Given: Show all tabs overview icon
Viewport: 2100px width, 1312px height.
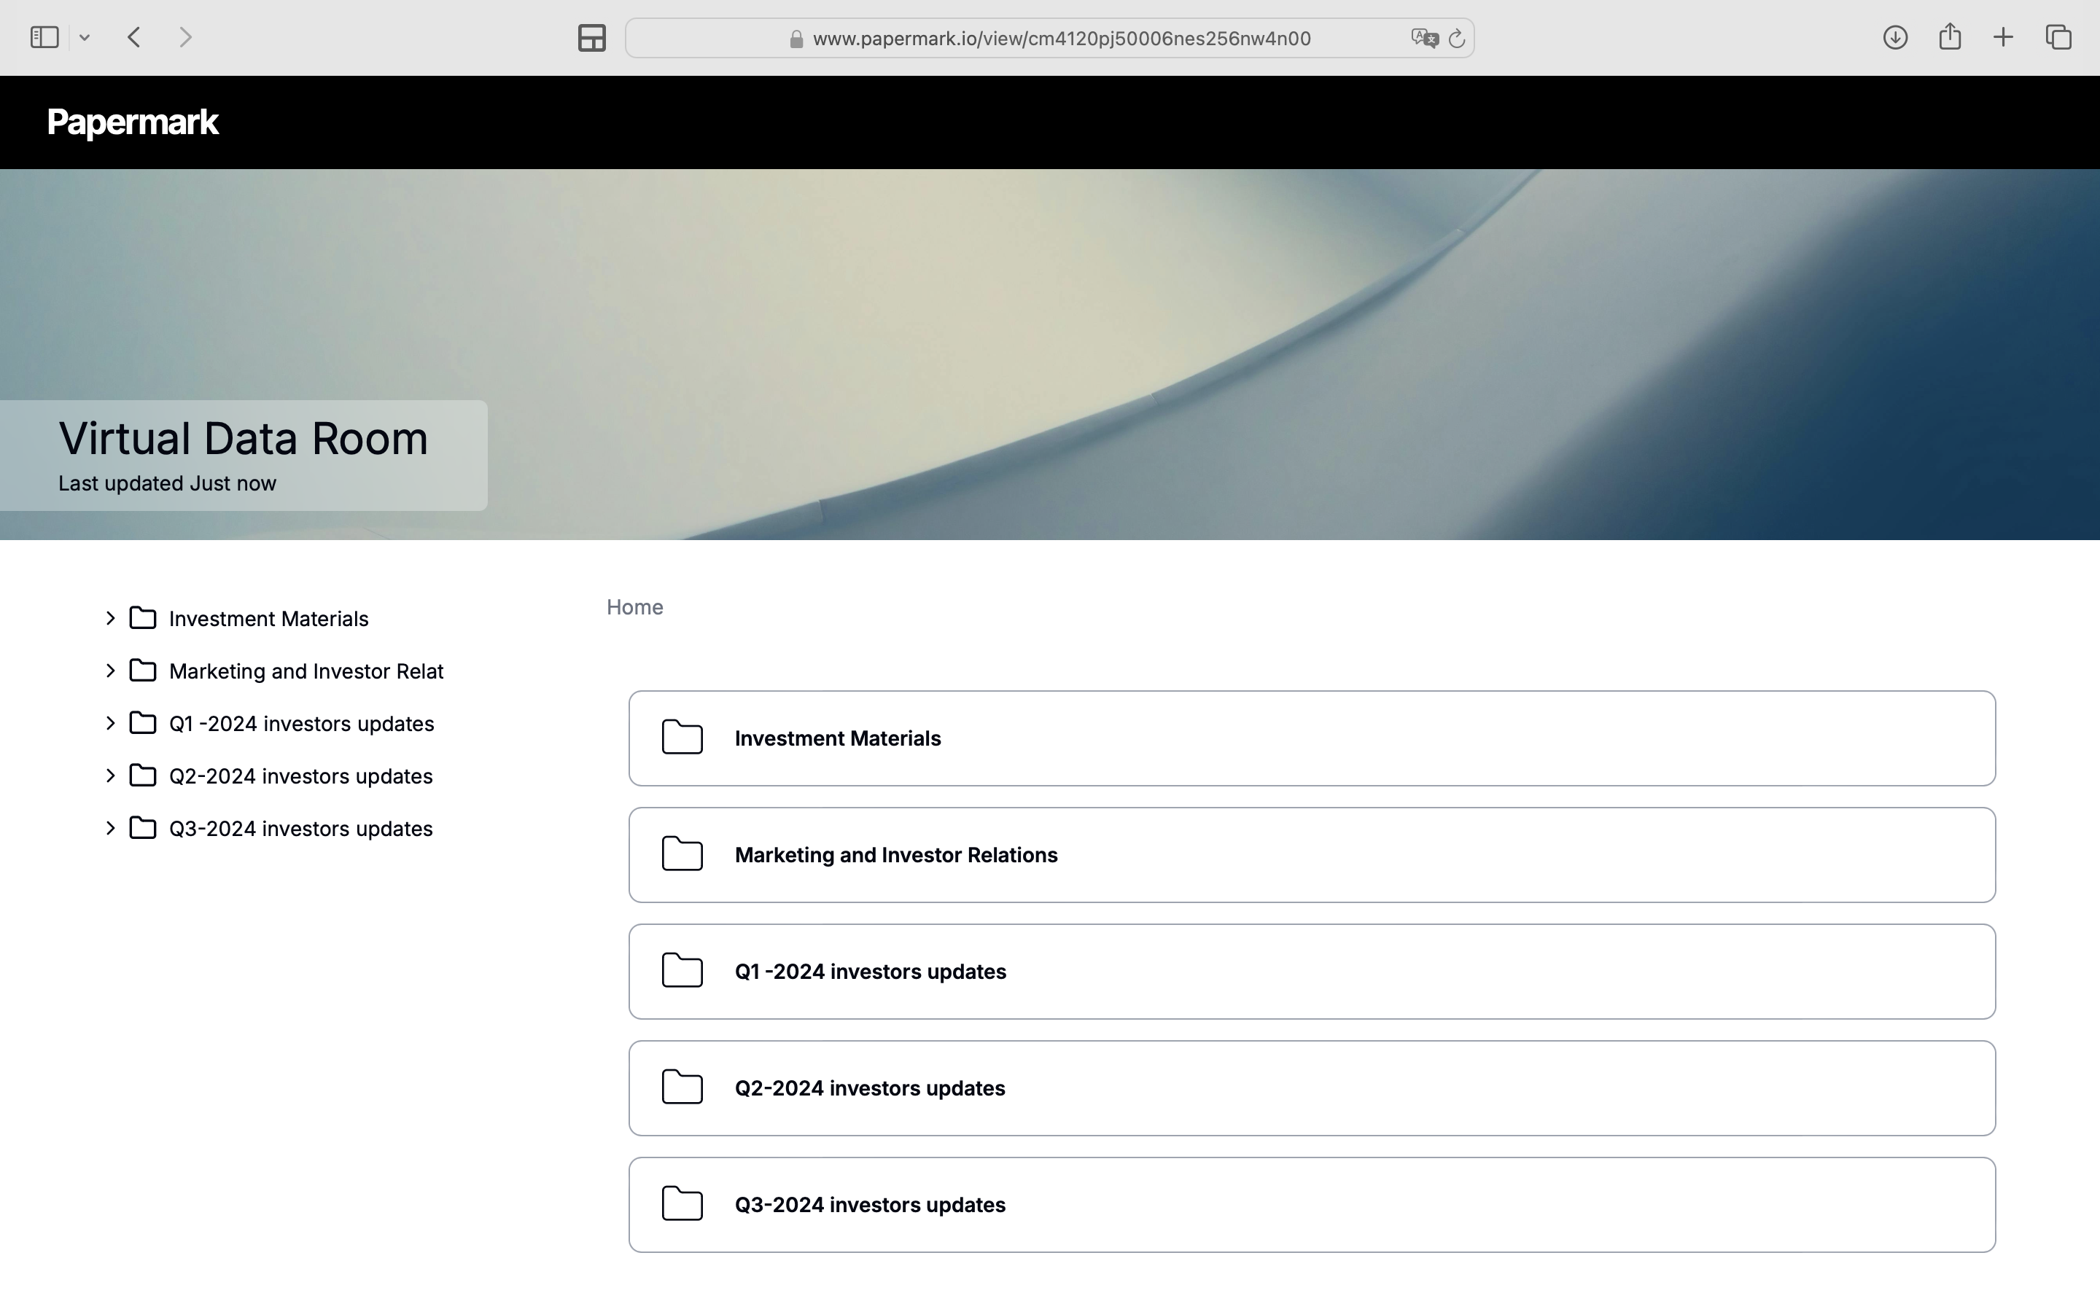Looking at the screenshot, I should 2058,37.
